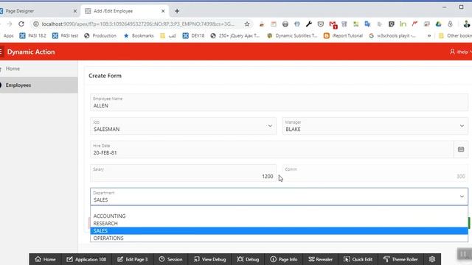Click the Employee Name field with ALLEN
The height and width of the screenshot is (265, 472).
point(279,102)
